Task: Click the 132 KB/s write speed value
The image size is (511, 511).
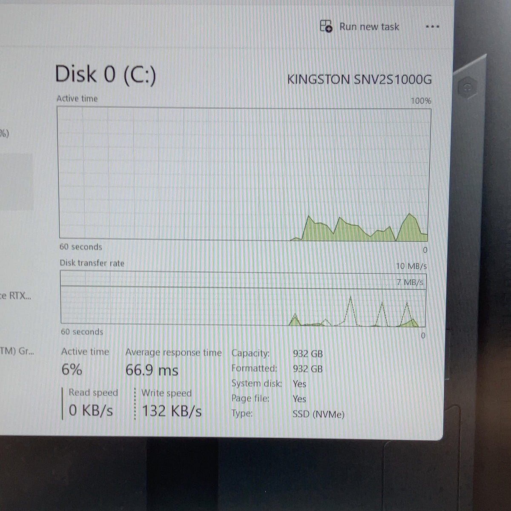Action: 172,411
